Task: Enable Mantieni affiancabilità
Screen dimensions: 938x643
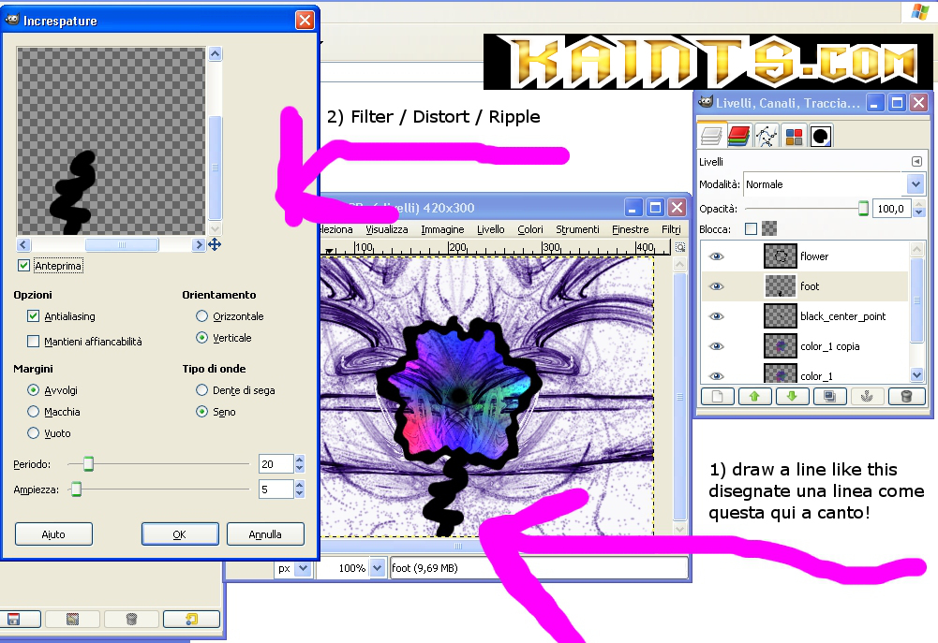Action: [x=34, y=342]
